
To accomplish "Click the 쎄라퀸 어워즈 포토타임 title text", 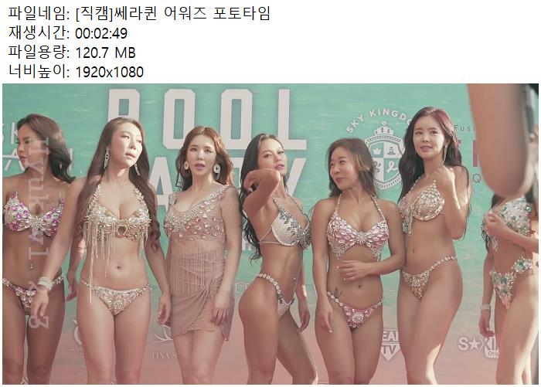I will tap(192, 14).
